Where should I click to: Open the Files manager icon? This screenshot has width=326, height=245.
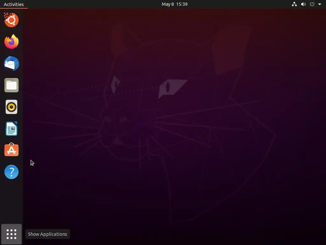pyautogui.click(x=11, y=85)
